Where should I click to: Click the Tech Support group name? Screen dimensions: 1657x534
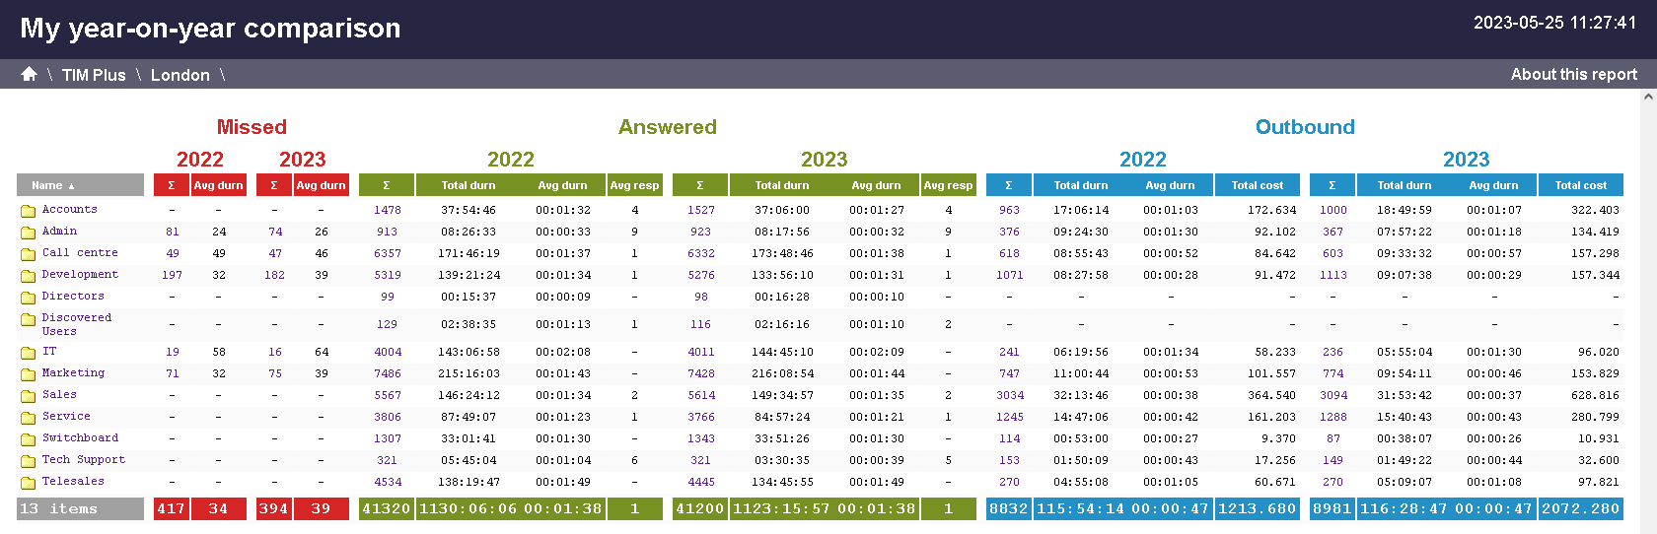click(x=83, y=460)
